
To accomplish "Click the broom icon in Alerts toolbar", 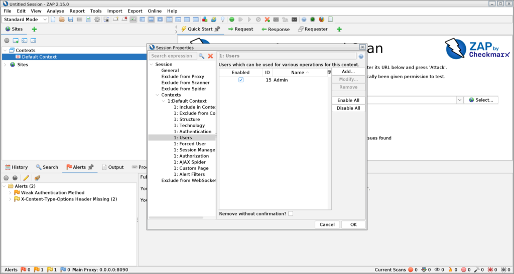I will point(37,178).
